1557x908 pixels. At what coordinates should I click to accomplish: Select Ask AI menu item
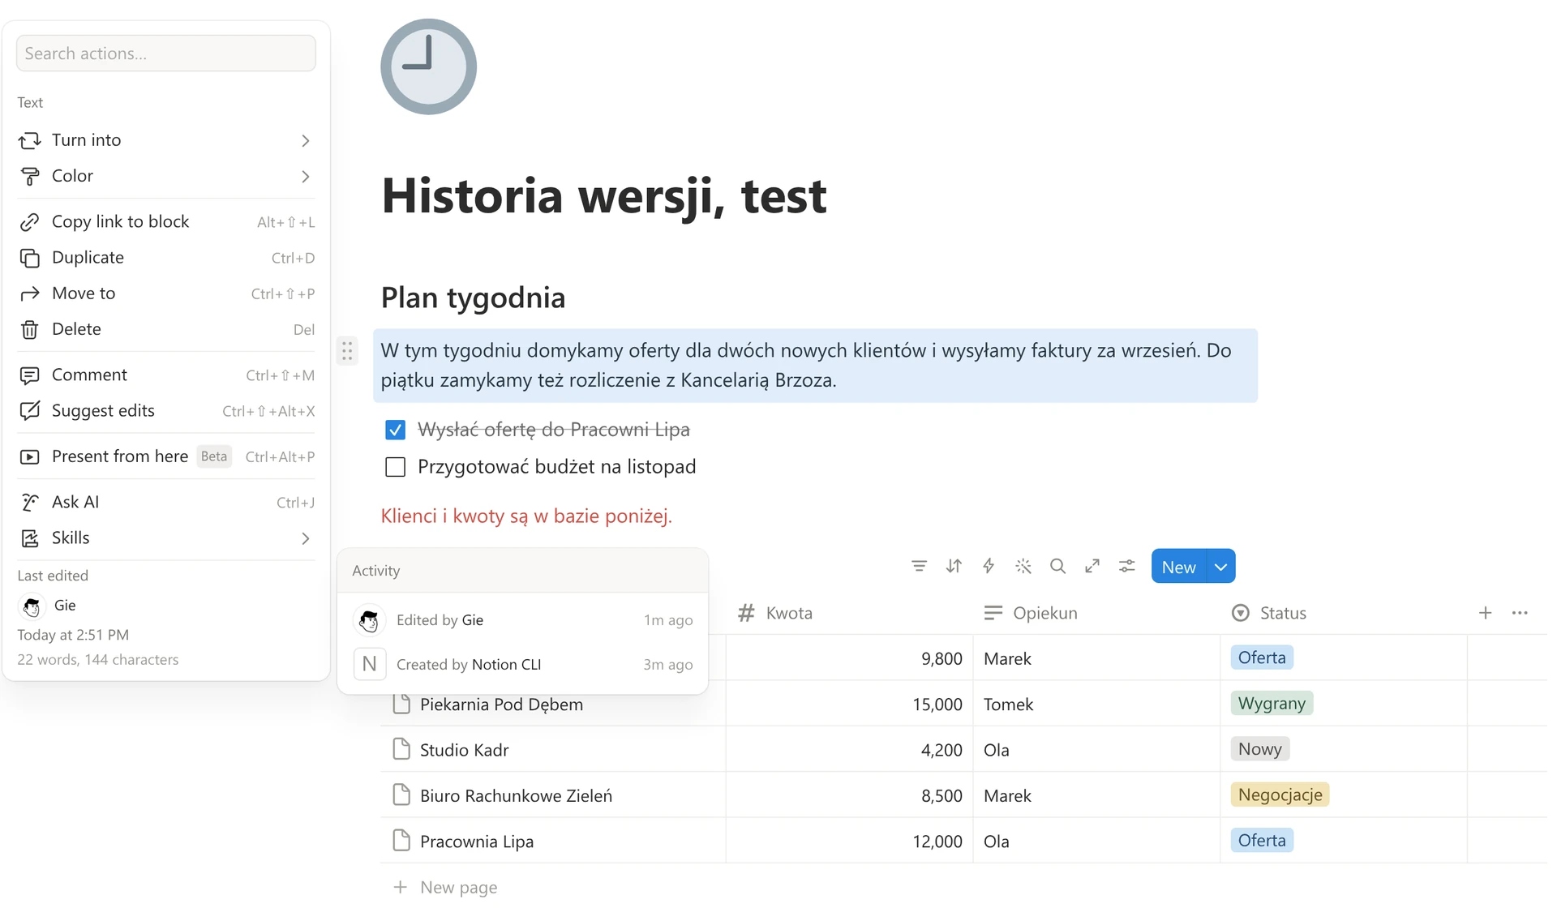click(x=165, y=502)
